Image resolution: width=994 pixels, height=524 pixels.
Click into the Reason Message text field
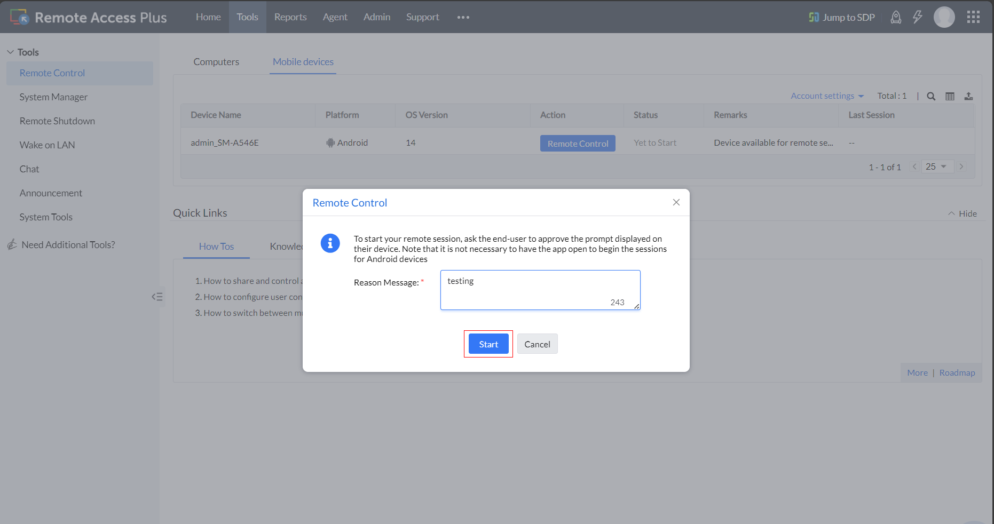540,290
